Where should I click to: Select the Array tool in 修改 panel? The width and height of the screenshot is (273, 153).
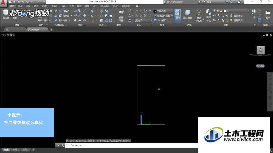pos(111,20)
